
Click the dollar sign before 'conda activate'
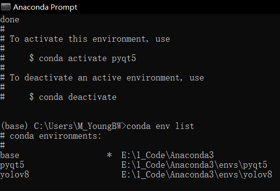tap(32, 58)
